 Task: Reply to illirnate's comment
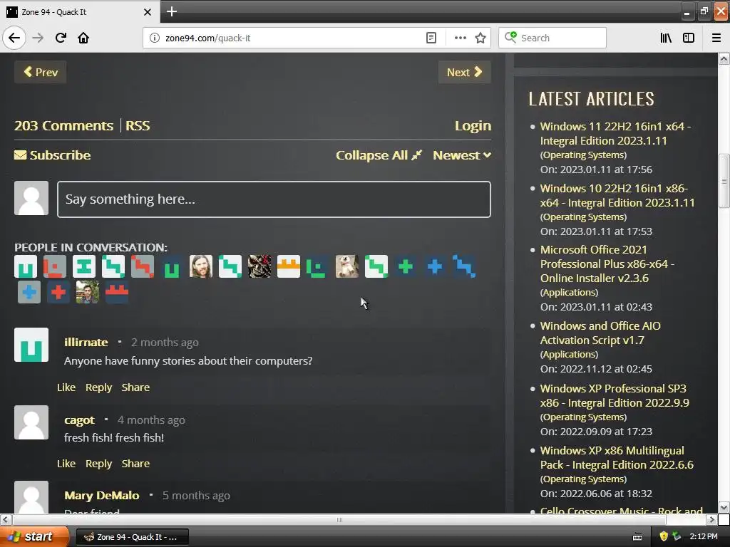click(98, 387)
